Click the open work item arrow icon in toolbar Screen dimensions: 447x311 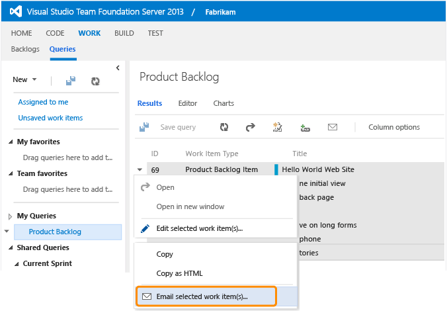[x=251, y=127]
